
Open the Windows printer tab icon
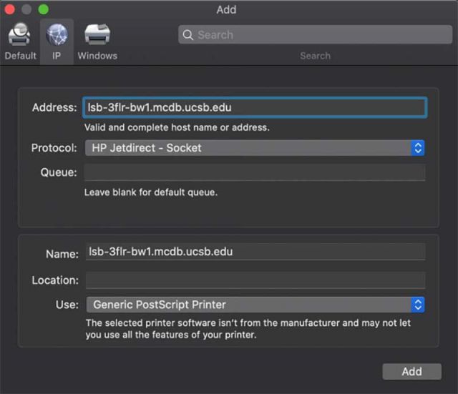(x=97, y=34)
